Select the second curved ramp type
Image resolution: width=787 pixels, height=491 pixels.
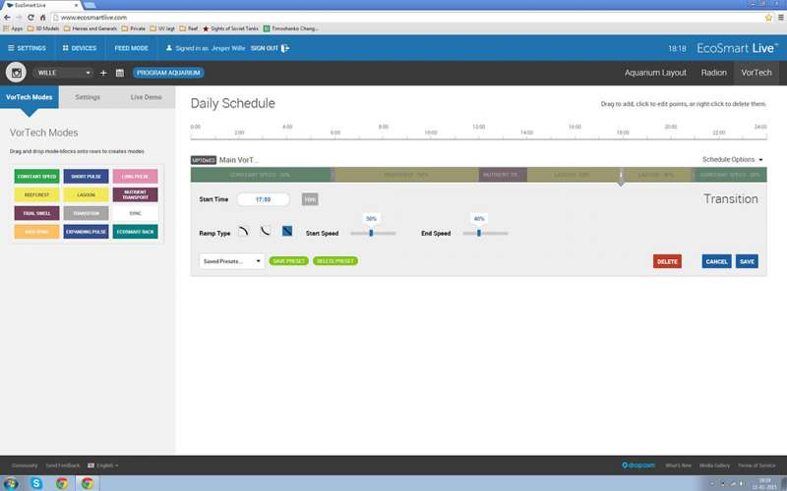[x=265, y=233]
